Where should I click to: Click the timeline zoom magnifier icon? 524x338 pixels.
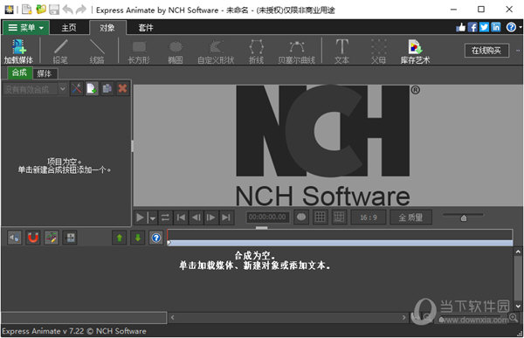tap(514, 317)
